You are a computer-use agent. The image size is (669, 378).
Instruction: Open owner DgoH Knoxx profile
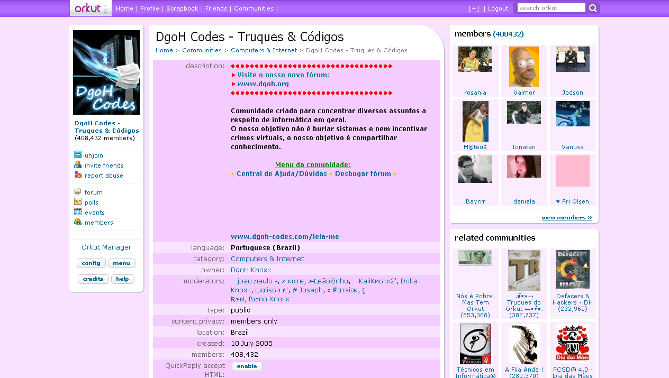[251, 270]
